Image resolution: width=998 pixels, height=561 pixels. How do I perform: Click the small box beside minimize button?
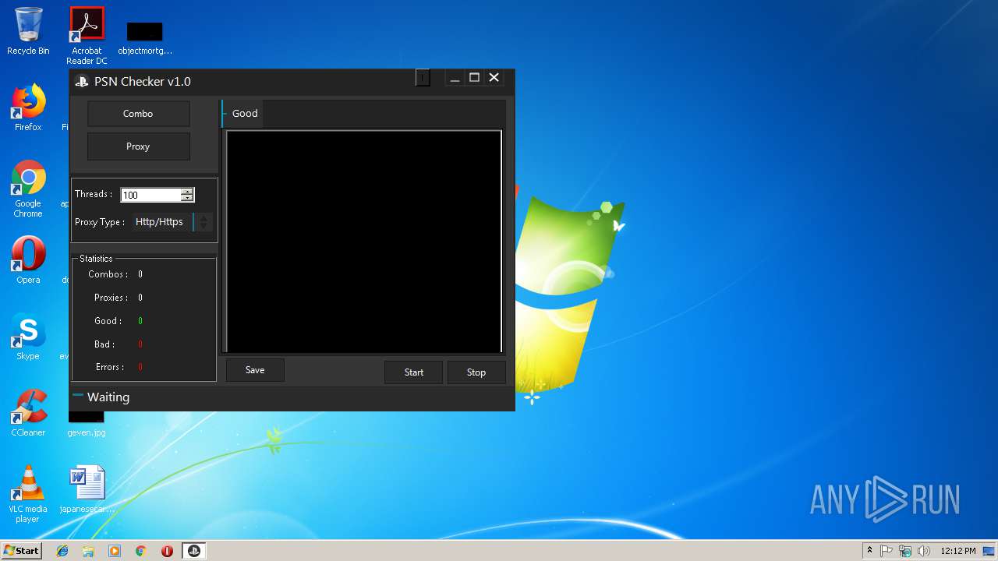click(423, 77)
